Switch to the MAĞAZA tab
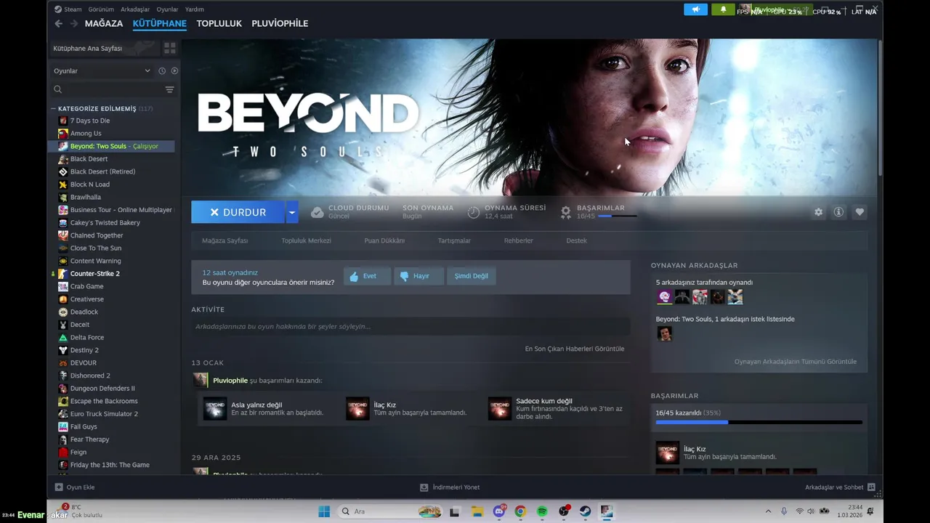 point(104,23)
